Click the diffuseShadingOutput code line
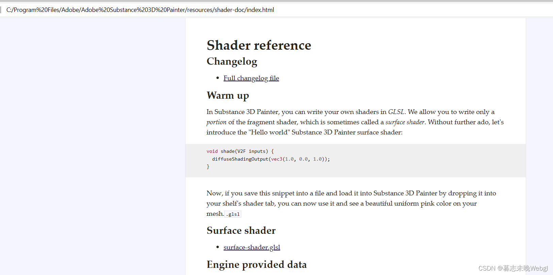Viewport: 553px width, 275px height. click(x=271, y=159)
